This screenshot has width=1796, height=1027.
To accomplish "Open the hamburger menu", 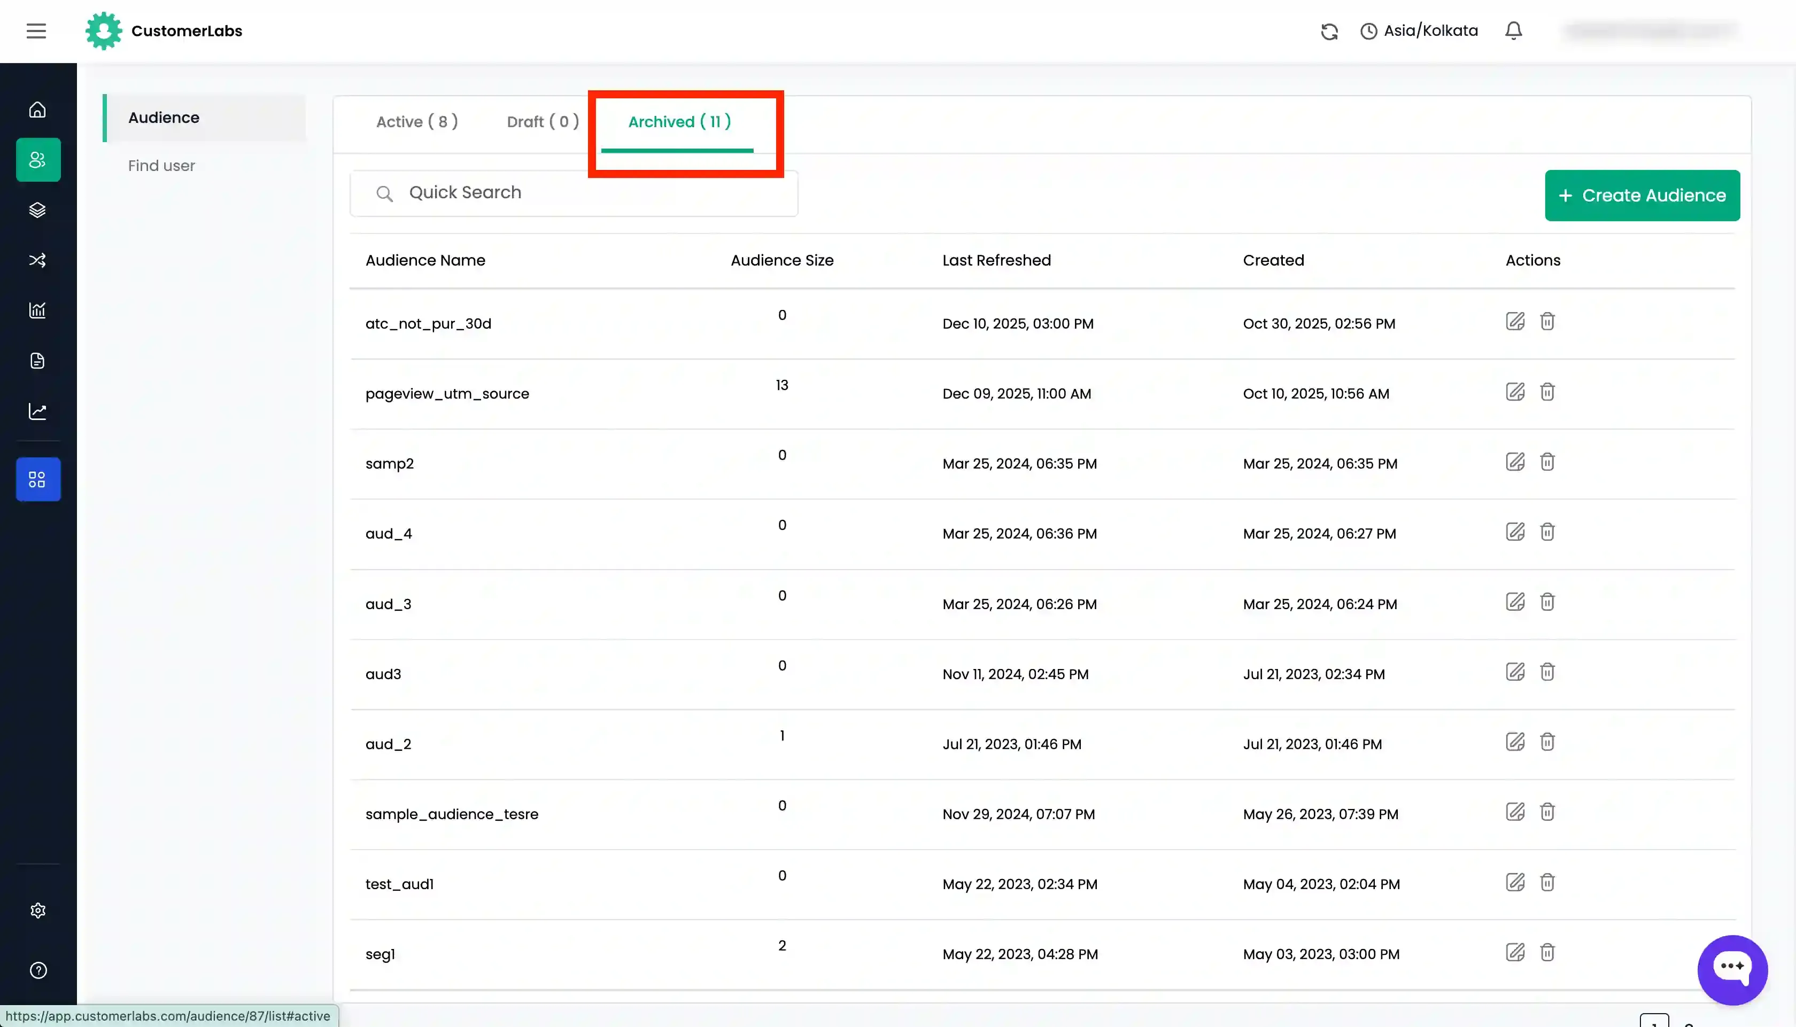I will tap(36, 31).
